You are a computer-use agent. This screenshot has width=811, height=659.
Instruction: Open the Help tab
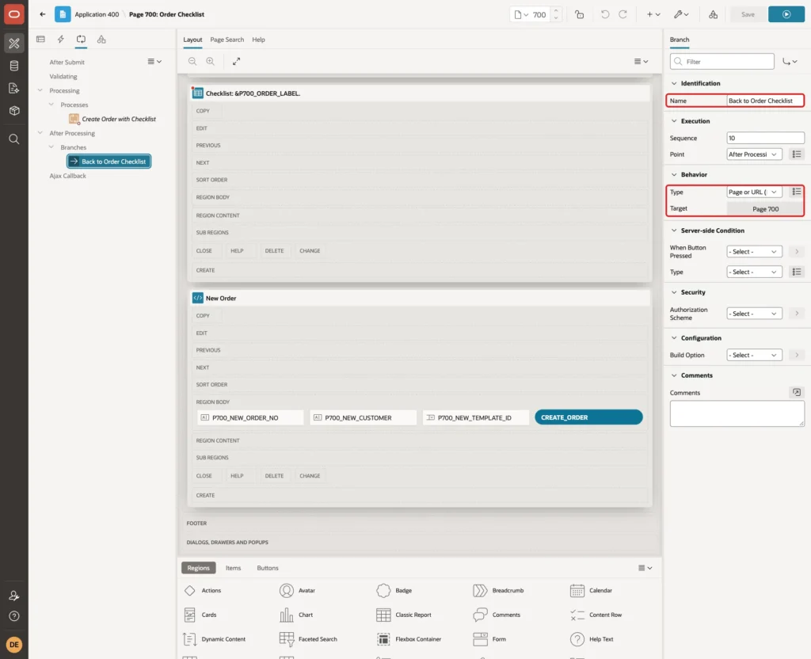258,40
